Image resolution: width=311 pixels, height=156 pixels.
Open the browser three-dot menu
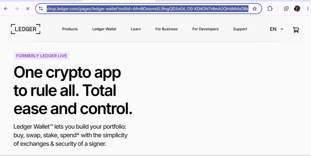click(x=308, y=9)
